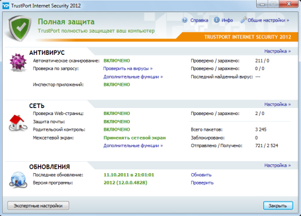301x216 pixels.
Task: Click program version 2012 (12.0.0.4828)
Action: point(126,183)
